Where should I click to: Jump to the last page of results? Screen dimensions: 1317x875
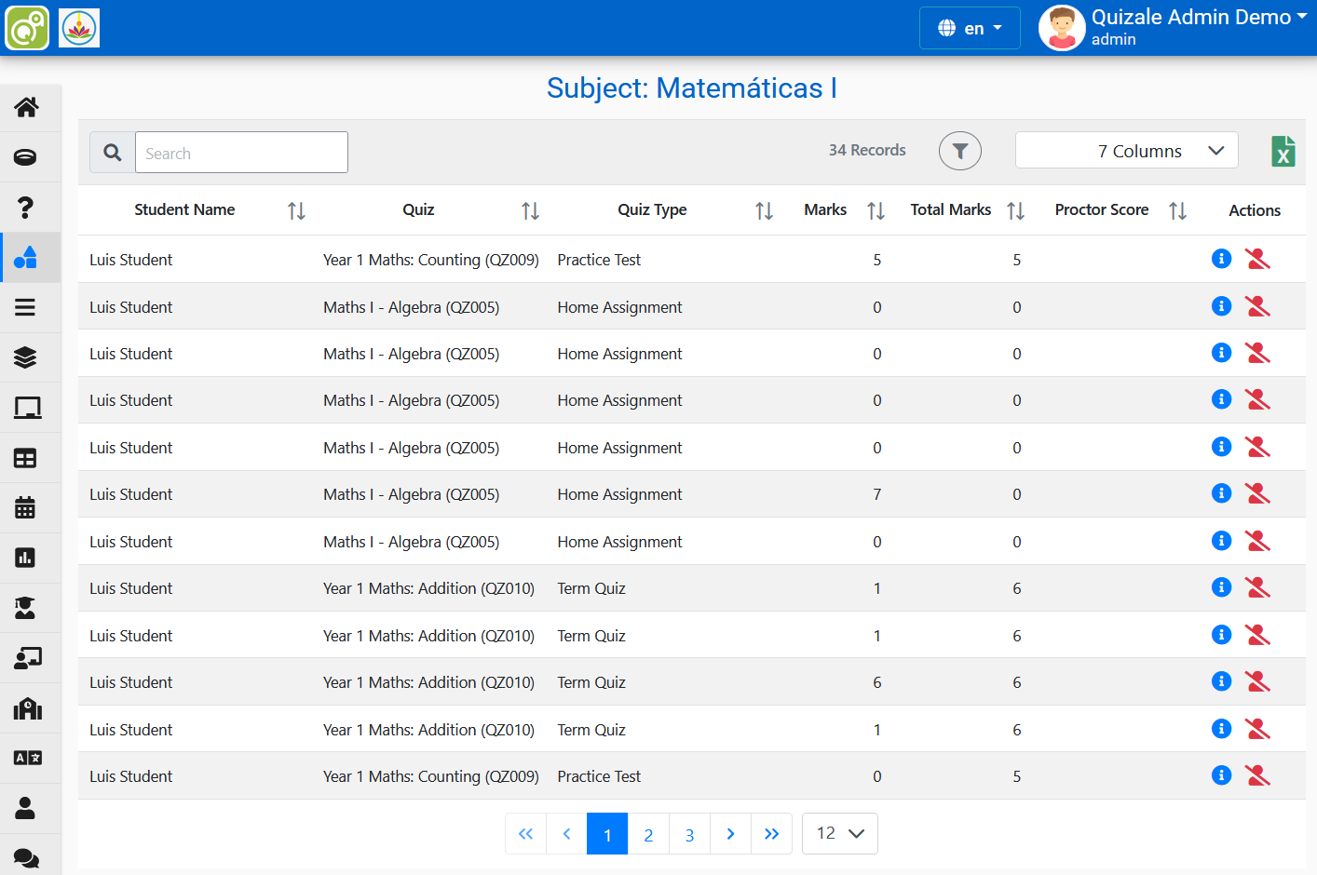[771, 834]
